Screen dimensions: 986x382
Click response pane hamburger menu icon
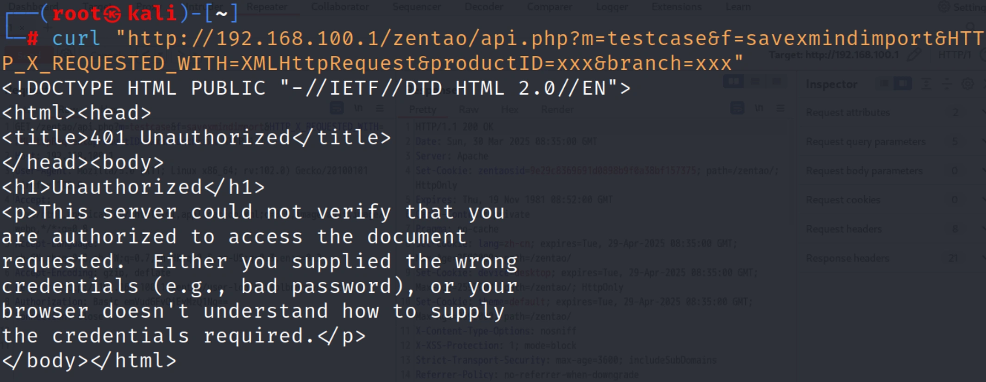pos(780,108)
